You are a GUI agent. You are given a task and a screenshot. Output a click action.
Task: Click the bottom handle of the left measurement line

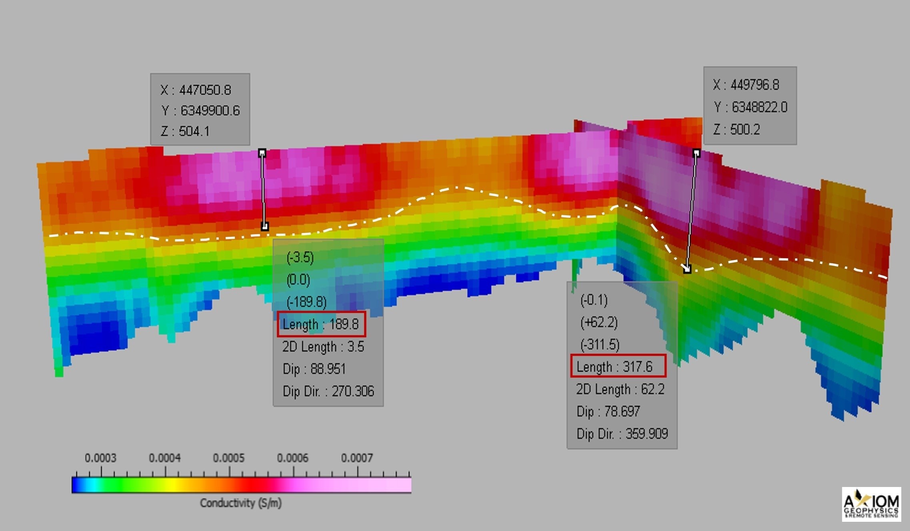click(264, 226)
